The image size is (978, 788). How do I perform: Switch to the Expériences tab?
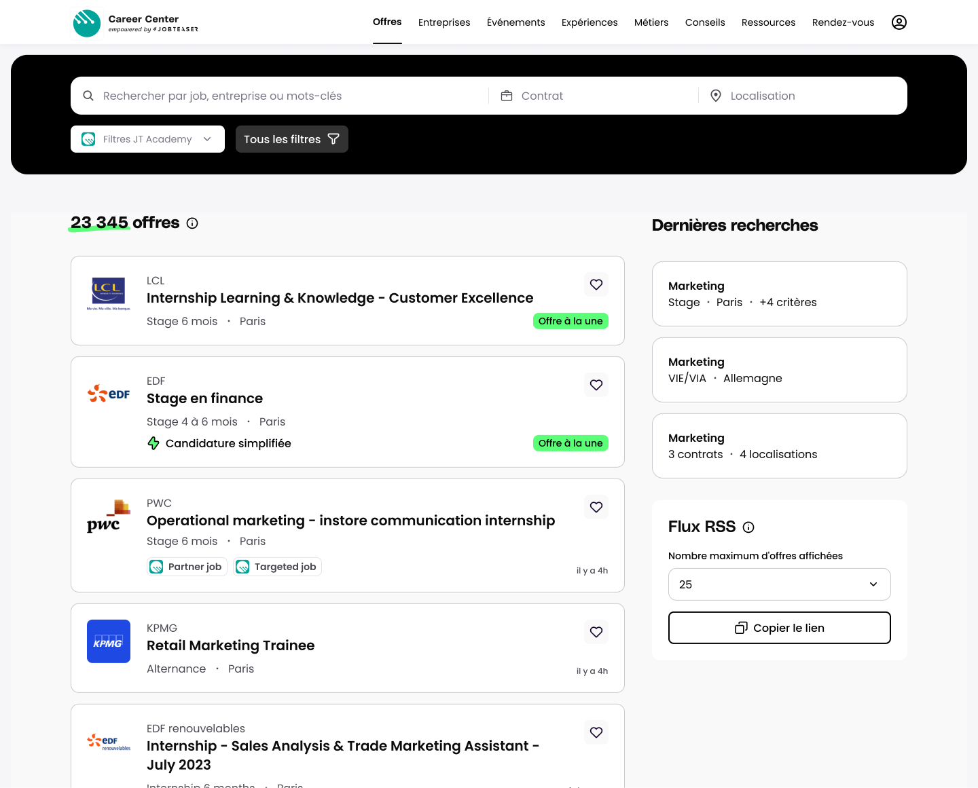pyautogui.click(x=590, y=22)
